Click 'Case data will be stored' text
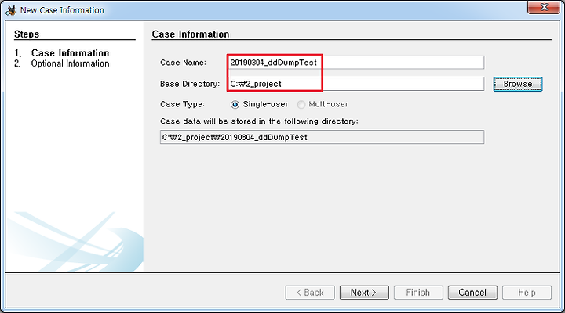 (x=259, y=121)
